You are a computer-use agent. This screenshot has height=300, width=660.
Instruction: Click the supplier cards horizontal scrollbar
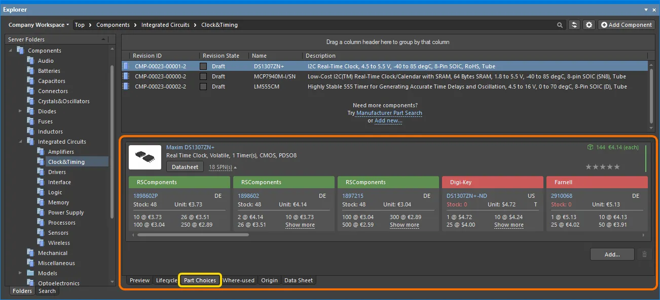point(193,235)
